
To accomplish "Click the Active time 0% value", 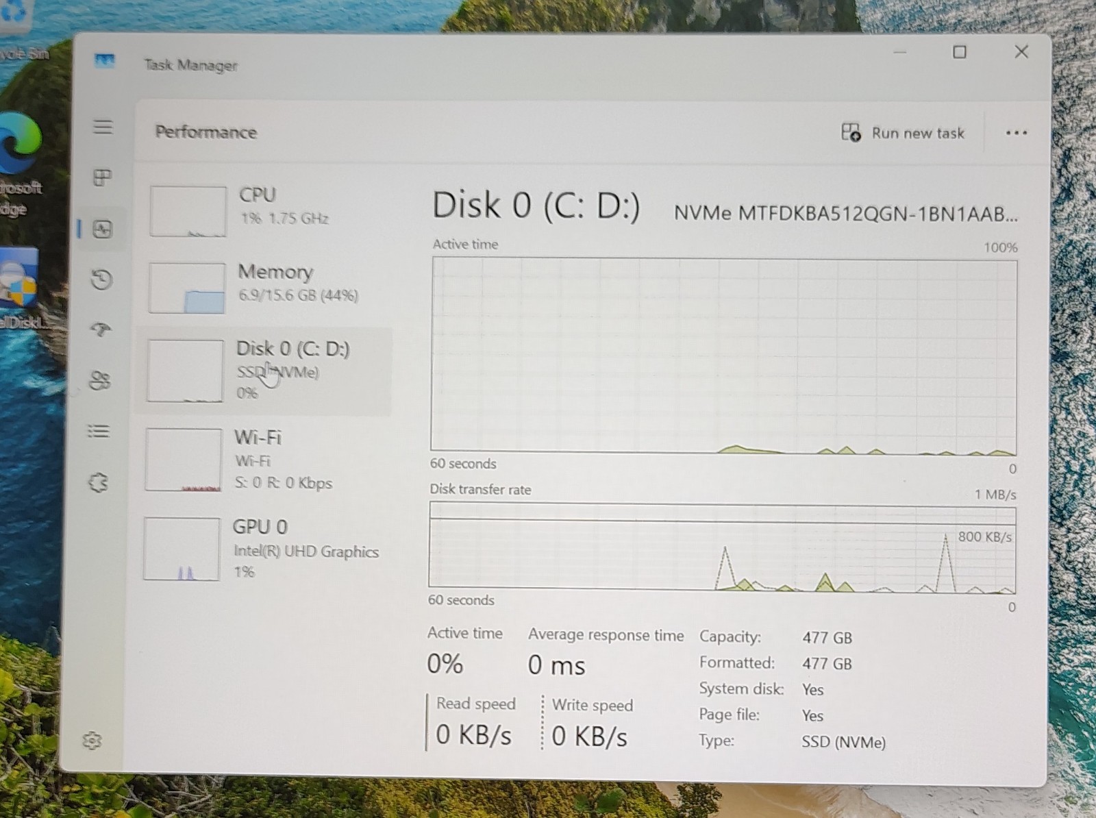I will [x=445, y=664].
